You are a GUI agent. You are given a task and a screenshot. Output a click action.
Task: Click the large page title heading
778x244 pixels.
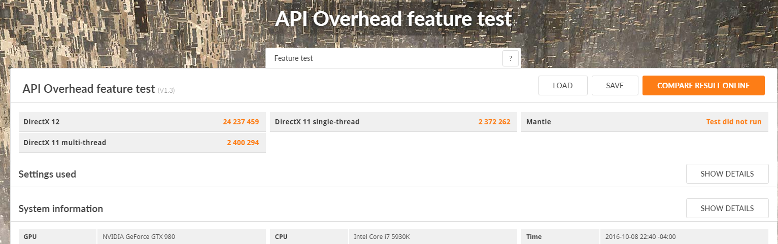[393, 19]
